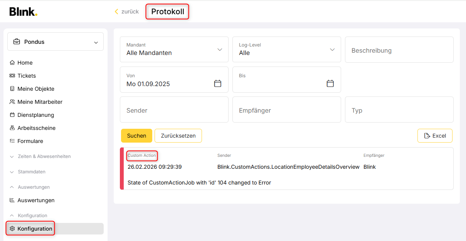The height and width of the screenshot is (241, 466).
Task: Export the log via Excel button
Action: click(x=435, y=136)
